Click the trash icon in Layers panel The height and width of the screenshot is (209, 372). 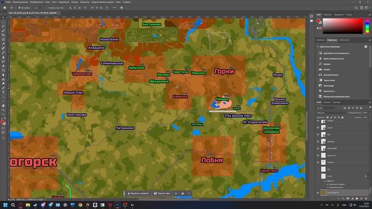click(366, 199)
